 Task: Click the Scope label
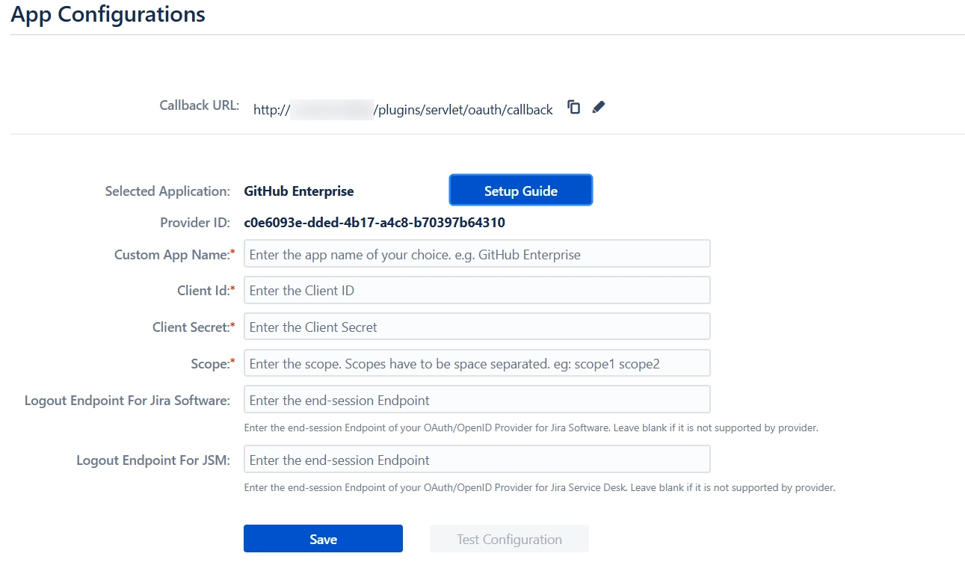click(x=213, y=364)
